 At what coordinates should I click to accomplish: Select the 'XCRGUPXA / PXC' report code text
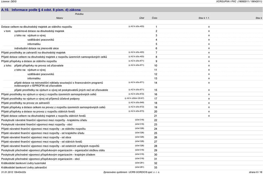point(226,2)
